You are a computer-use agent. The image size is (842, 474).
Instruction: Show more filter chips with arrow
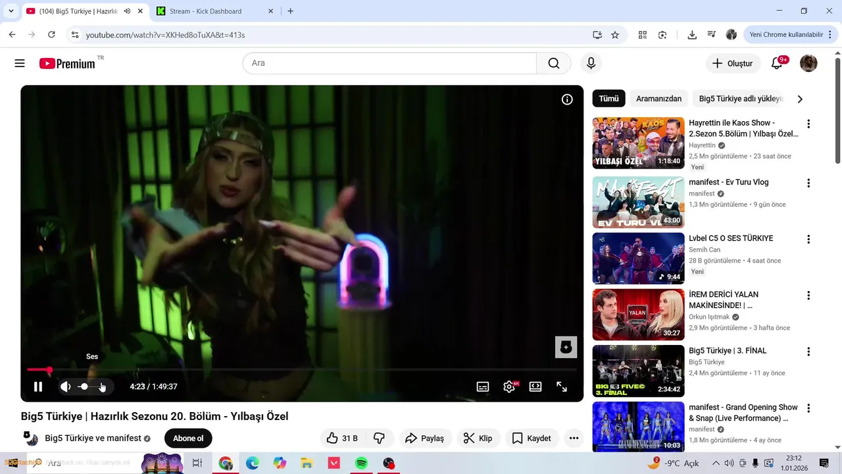pyautogui.click(x=800, y=99)
